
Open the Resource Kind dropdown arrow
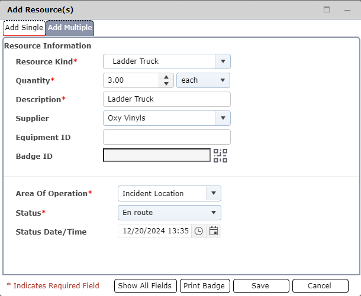(x=223, y=61)
